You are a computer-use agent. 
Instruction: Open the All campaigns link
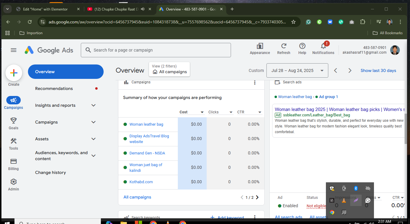(137, 197)
